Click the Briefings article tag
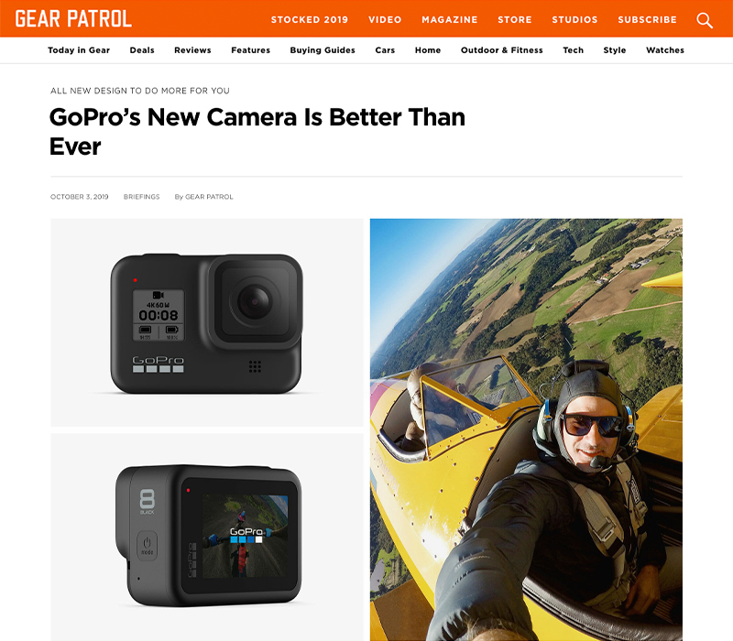 (141, 197)
